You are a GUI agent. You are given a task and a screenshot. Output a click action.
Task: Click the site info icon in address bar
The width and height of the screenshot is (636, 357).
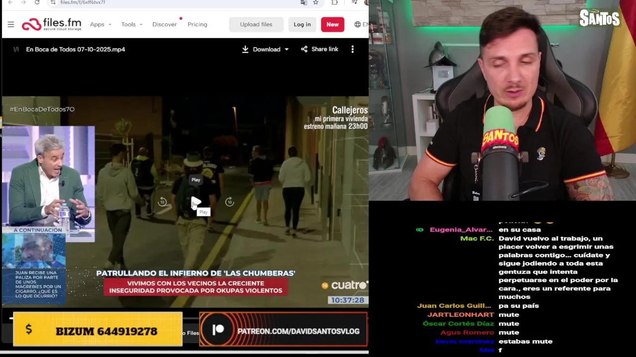(53, 2)
